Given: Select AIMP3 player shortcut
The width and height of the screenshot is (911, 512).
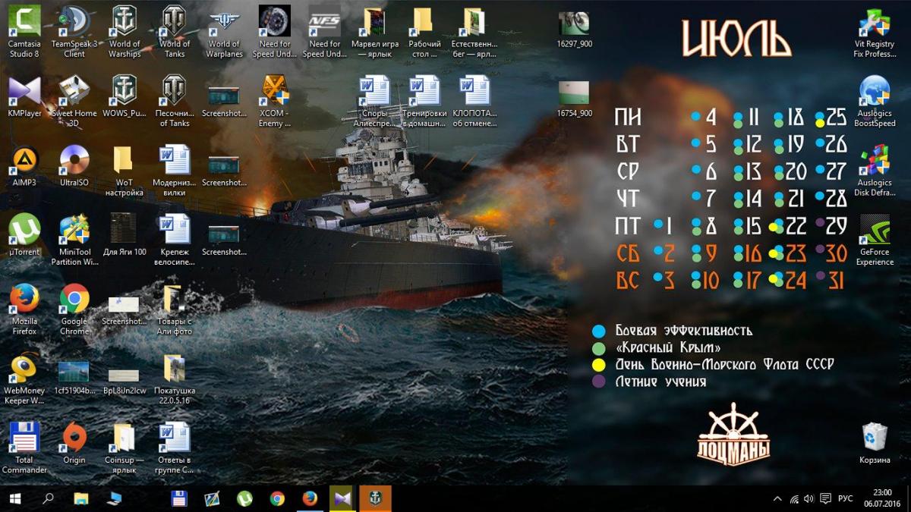Looking at the screenshot, I should [x=24, y=166].
